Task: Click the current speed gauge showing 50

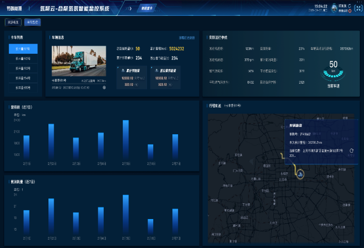Action: click(x=333, y=67)
